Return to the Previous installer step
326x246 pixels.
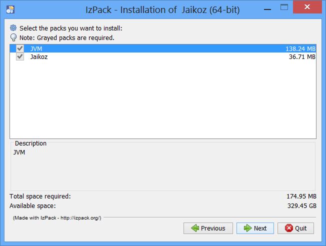(x=208, y=228)
